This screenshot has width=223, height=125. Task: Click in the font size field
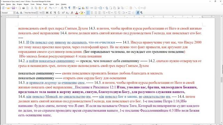click(x=41, y=13)
